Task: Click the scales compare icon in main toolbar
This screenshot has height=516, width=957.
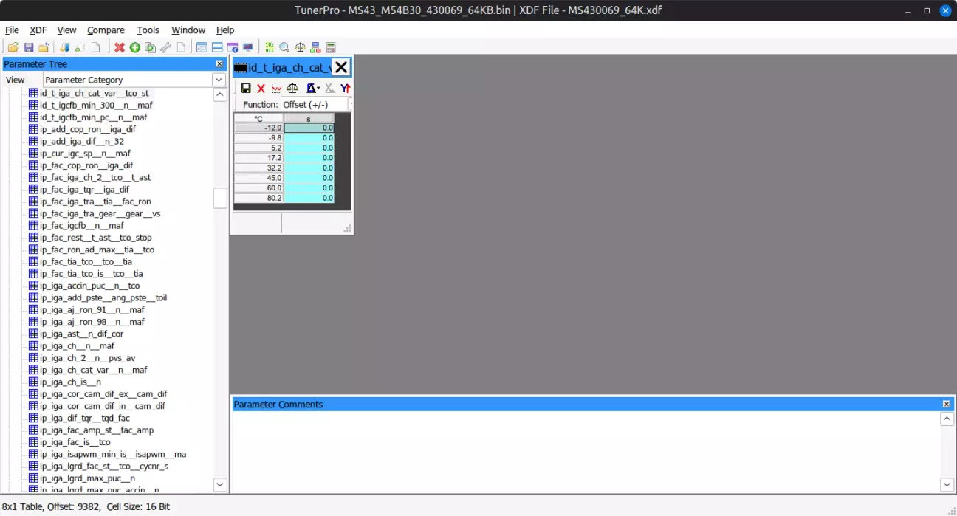Action: point(300,48)
